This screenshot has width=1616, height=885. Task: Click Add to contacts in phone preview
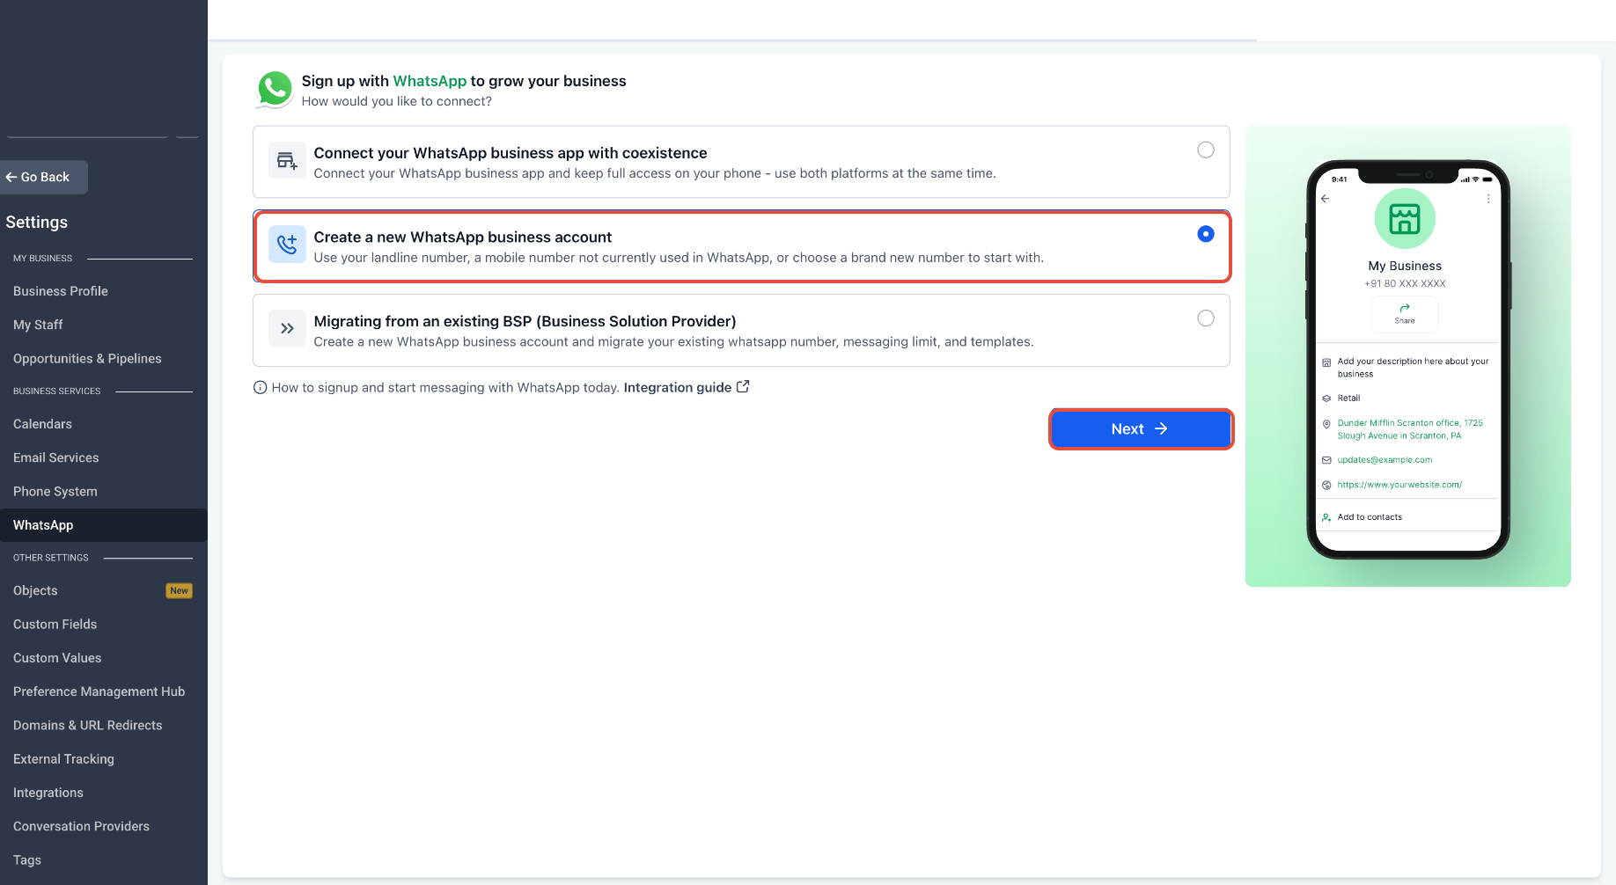pyautogui.click(x=1370, y=517)
